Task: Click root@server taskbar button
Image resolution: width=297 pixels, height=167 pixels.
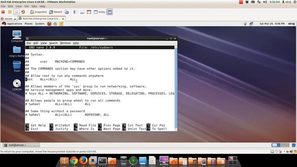Action: pyautogui.click(x=21, y=145)
